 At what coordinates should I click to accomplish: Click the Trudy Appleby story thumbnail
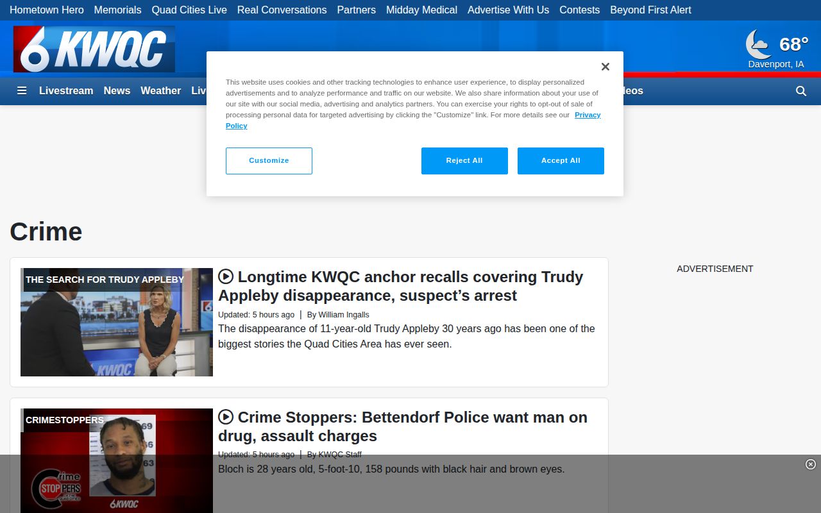point(117,322)
